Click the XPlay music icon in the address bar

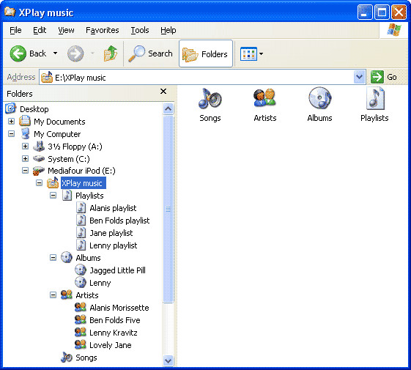(x=47, y=77)
